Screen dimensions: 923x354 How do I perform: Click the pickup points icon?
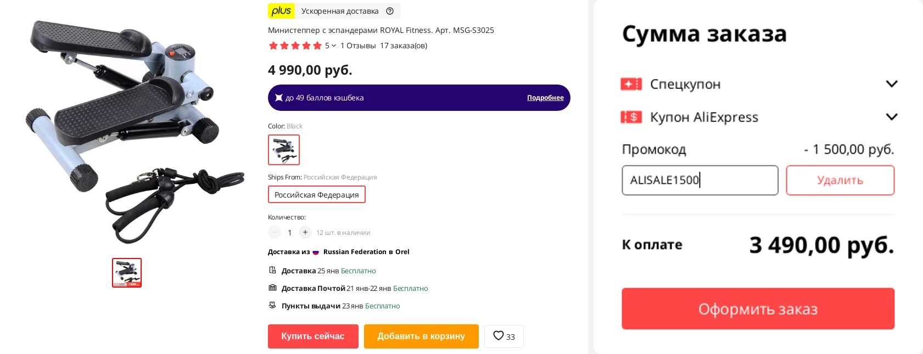[x=272, y=305]
